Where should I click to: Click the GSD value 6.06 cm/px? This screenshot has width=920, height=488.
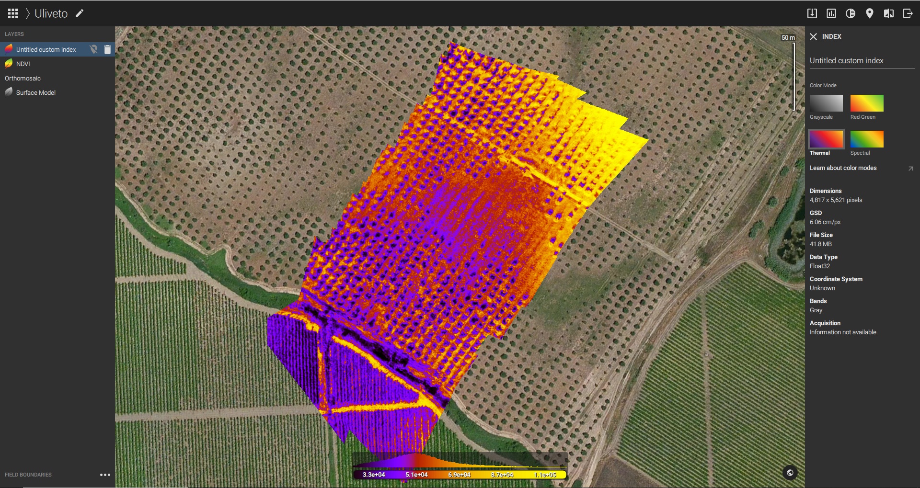pos(825,222)
